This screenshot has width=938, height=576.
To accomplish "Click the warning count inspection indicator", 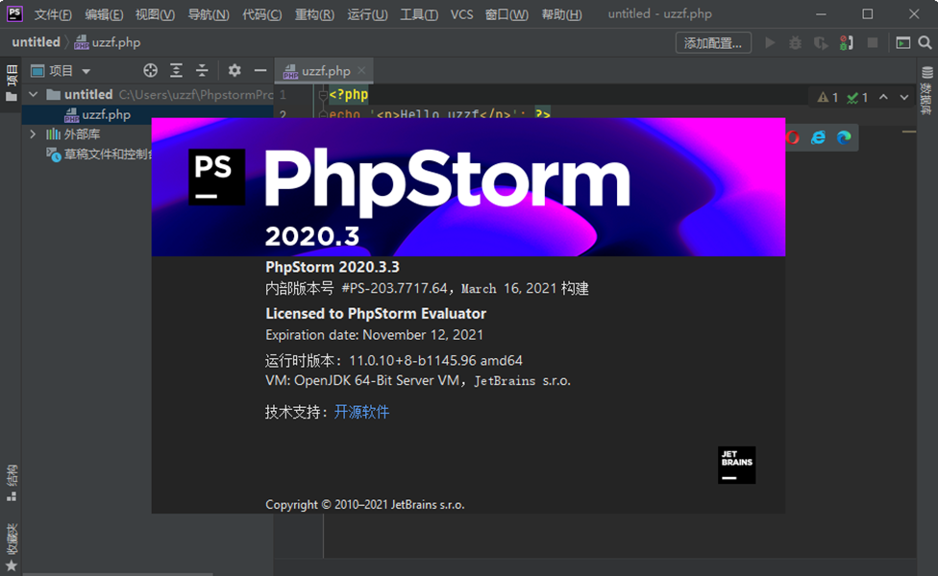I will click(827, 97).
